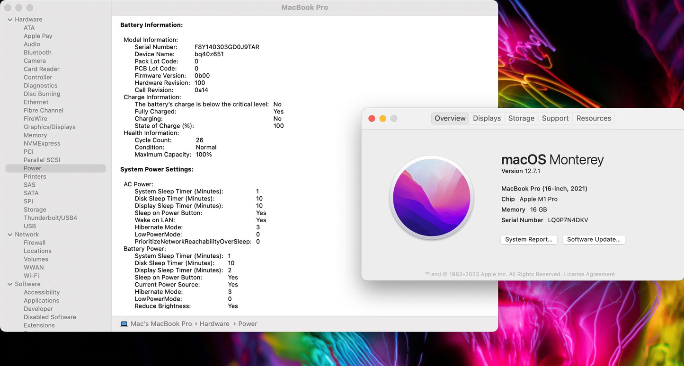The height and width of the screenshot is (366, 684).
Task: Open the License Agreement link
Action: pyautogui.click(x=589, y=274)
